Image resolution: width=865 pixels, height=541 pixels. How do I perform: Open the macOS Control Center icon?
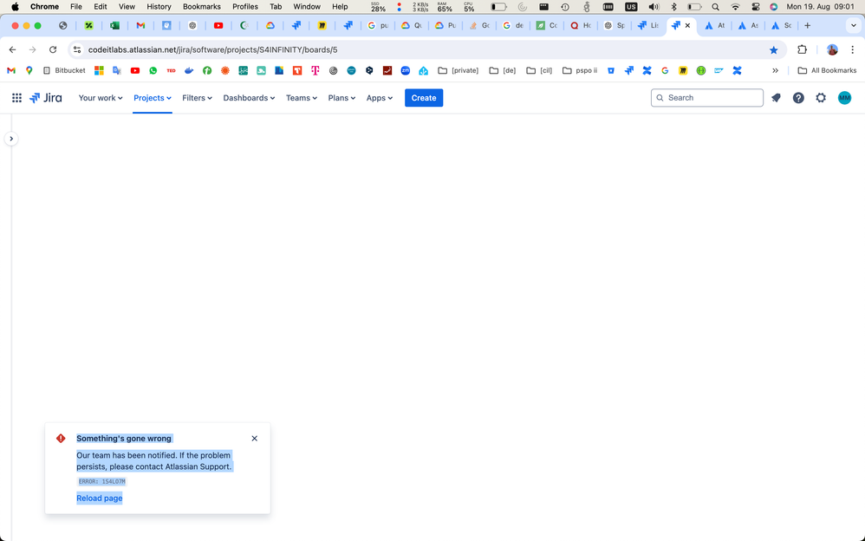755,7
